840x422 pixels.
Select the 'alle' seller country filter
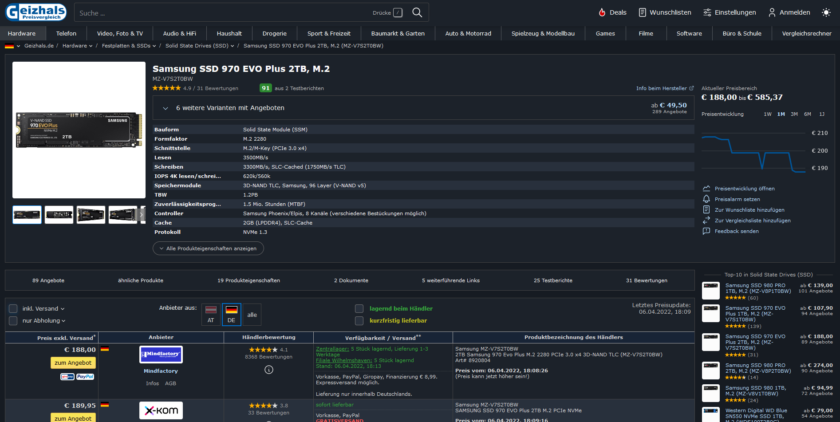coord(252,315)
